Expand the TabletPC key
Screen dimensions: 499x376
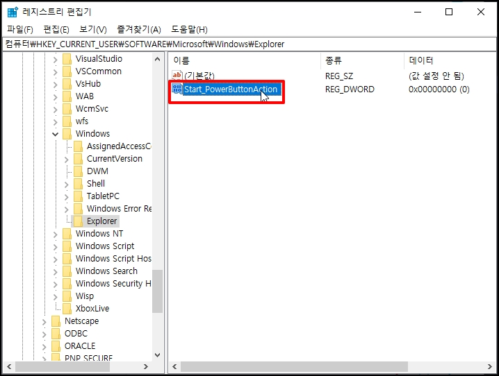pyautogui.click(x=67, y=196)
